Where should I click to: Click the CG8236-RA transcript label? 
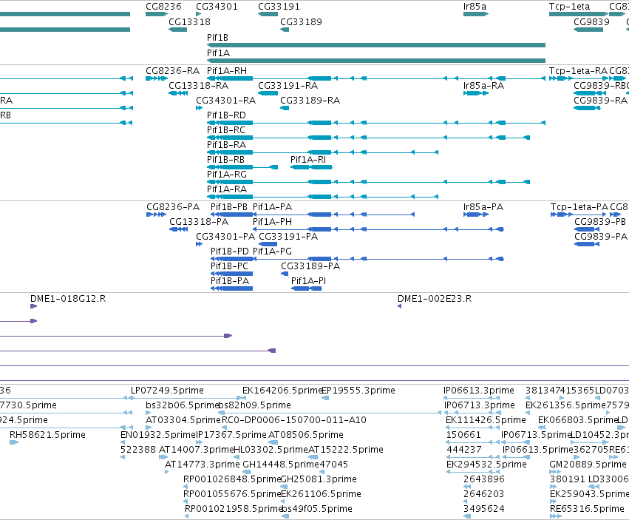tap(172, 71)
